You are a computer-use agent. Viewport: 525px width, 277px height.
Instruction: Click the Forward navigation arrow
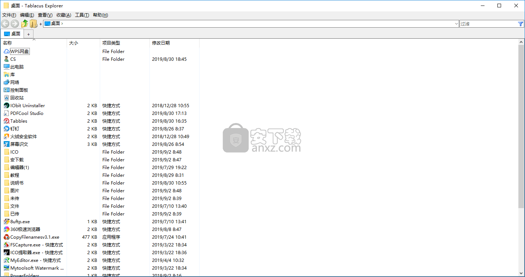15,24
